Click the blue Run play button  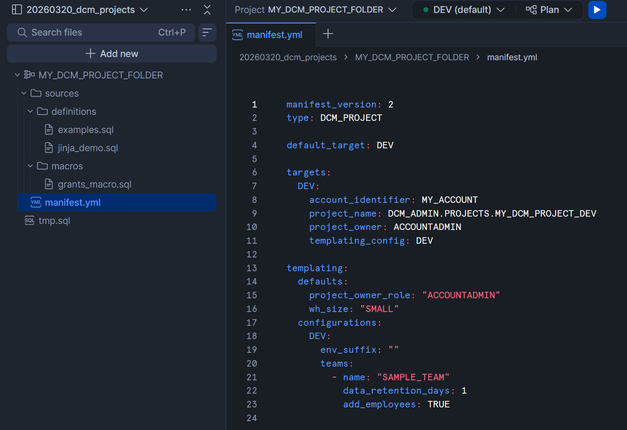point(597,10)
